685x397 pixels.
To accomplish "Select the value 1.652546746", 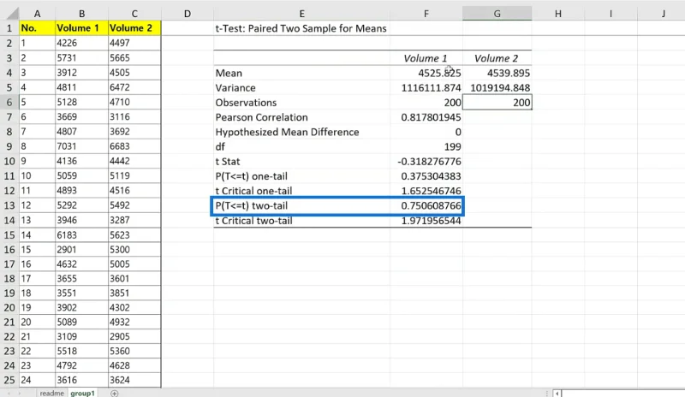I will [x=426, y=191].
